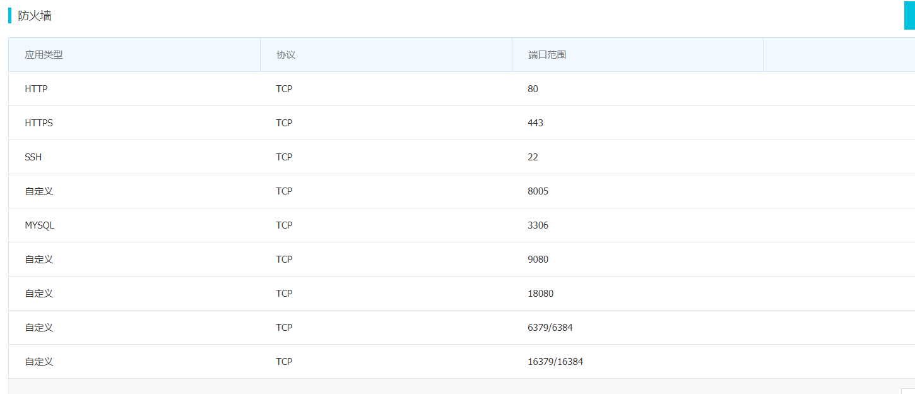Click TCP in the SSH row

pos(284,157)
